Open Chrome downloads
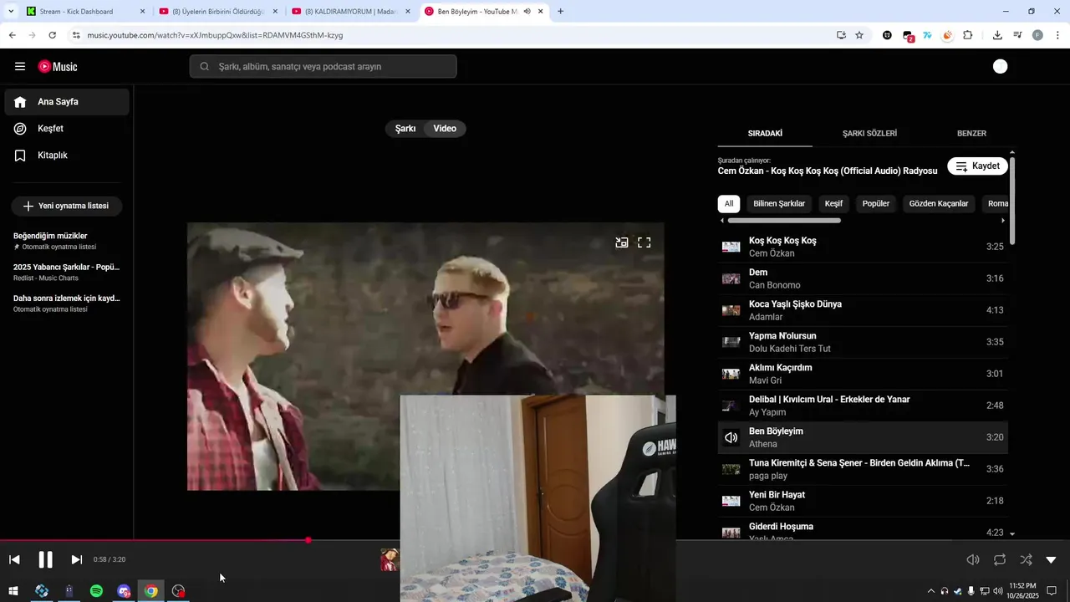This screenshot has height=602, width=1070. [x=997, y=35]
